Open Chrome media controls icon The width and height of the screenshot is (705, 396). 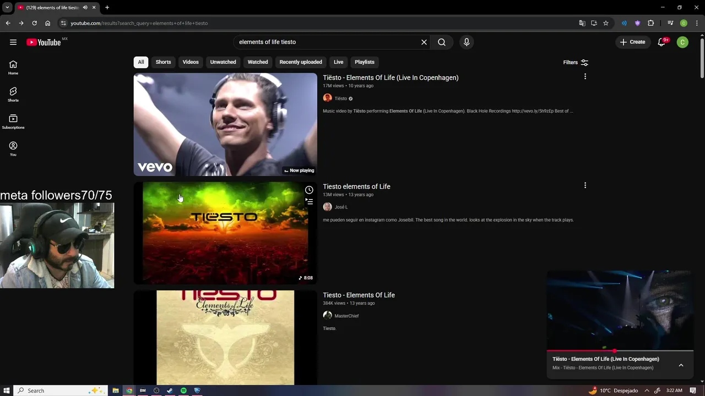(670, 23)
